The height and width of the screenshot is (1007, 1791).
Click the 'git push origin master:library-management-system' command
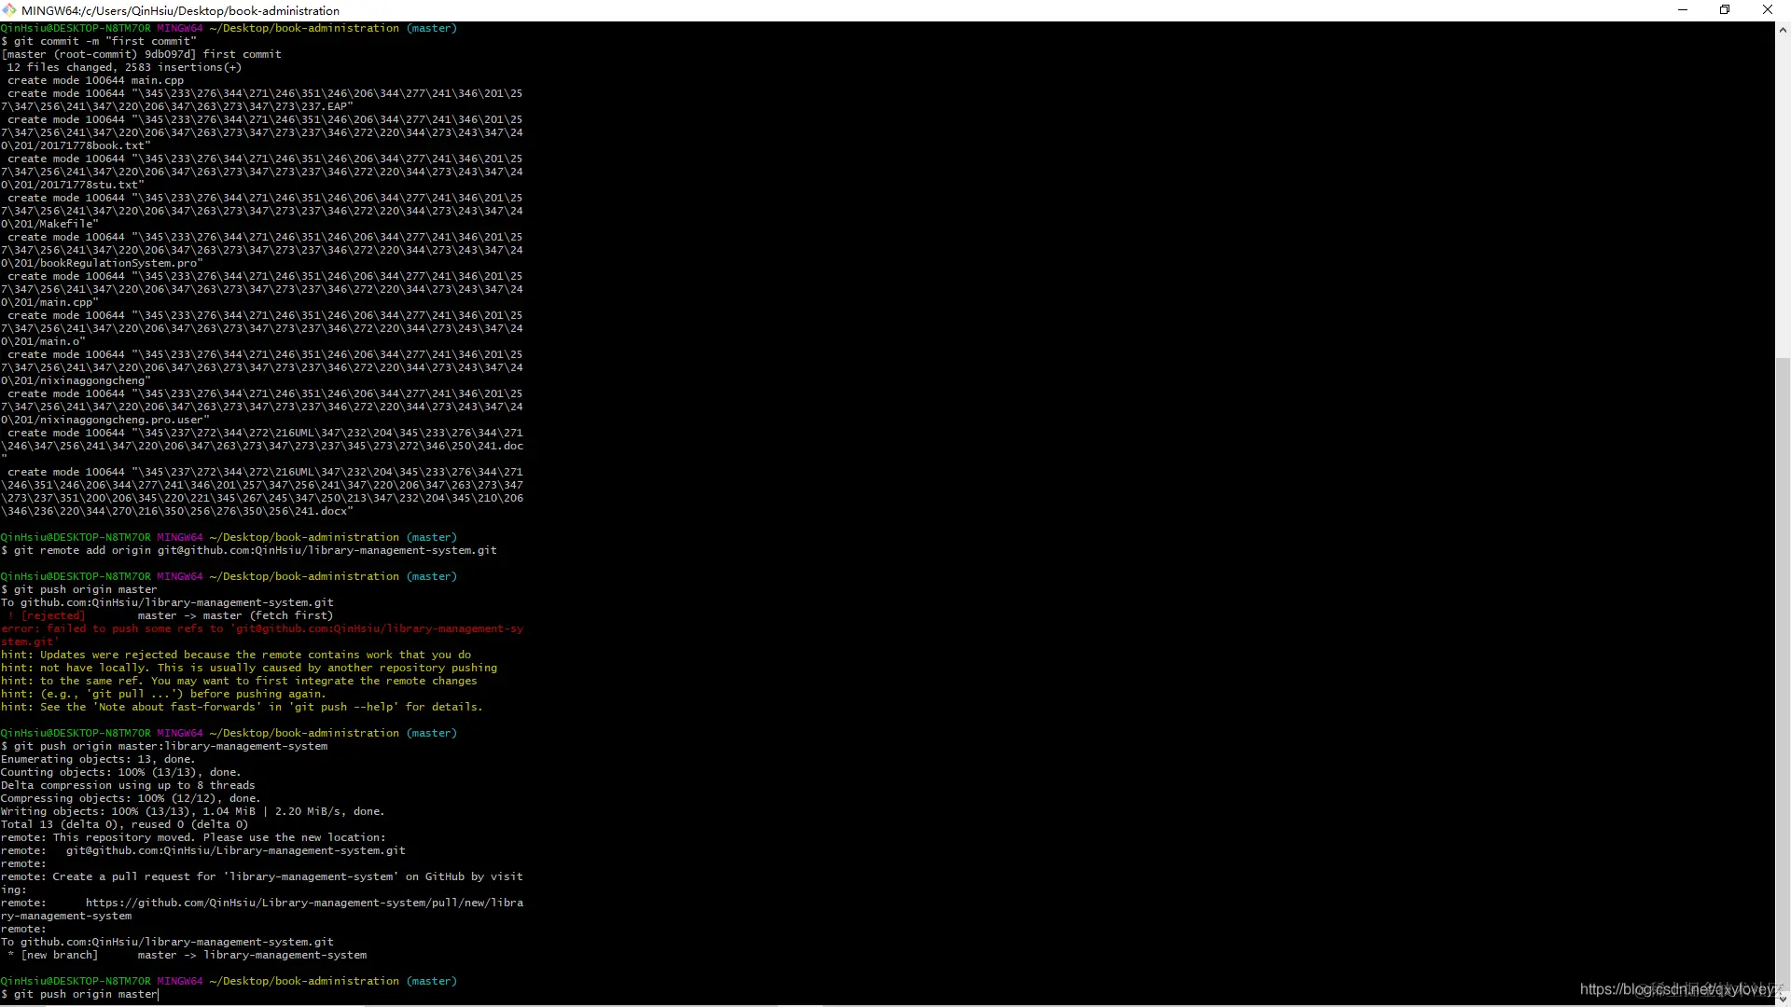click(x=171, y=746)
